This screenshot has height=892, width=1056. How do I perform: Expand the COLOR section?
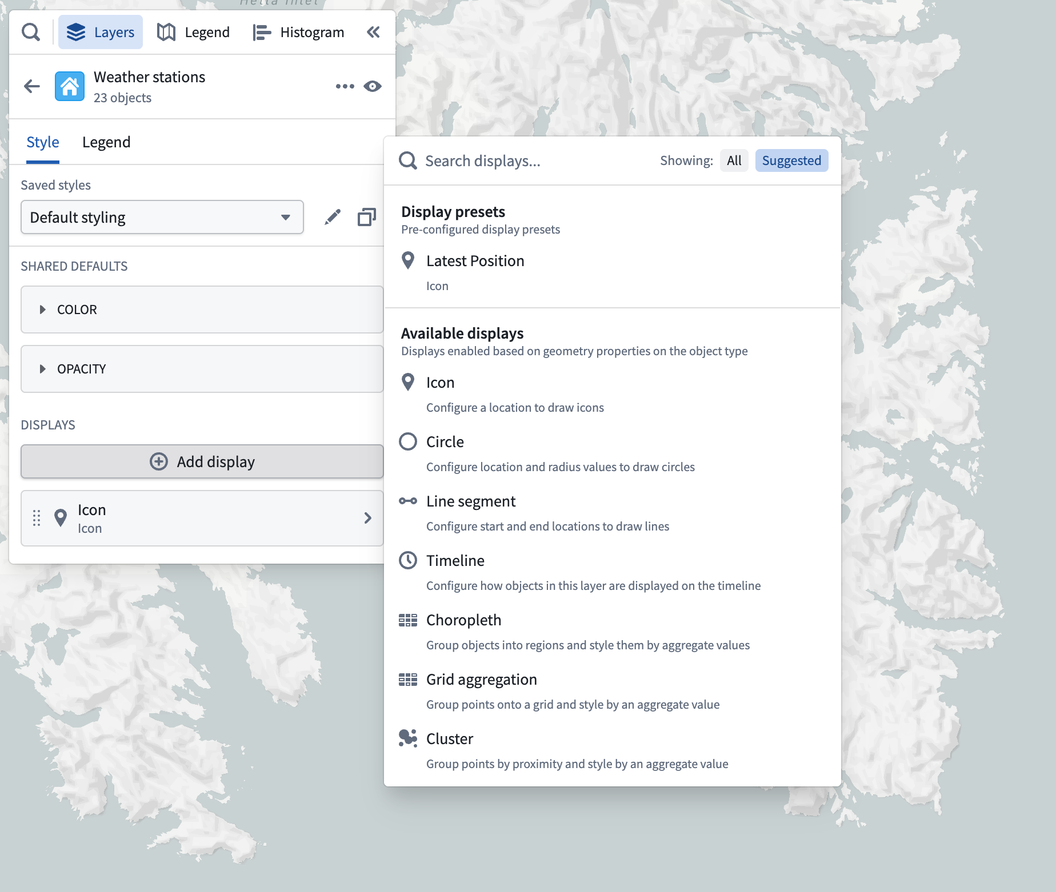click(x=77, y=310)
